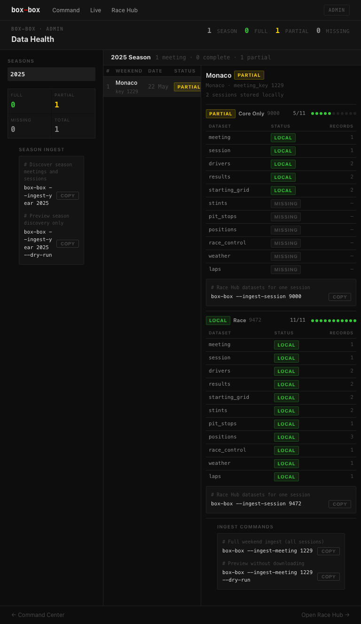Click the Race session LOCAL badge header

pyautogui.click(x=218, y=320)
